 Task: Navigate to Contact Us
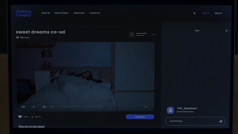tap(95, 13)
